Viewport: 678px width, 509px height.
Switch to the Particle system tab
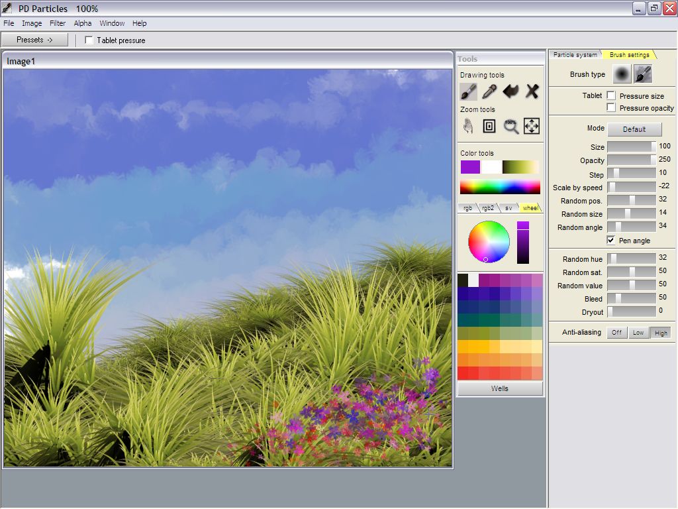click(575, 55)
